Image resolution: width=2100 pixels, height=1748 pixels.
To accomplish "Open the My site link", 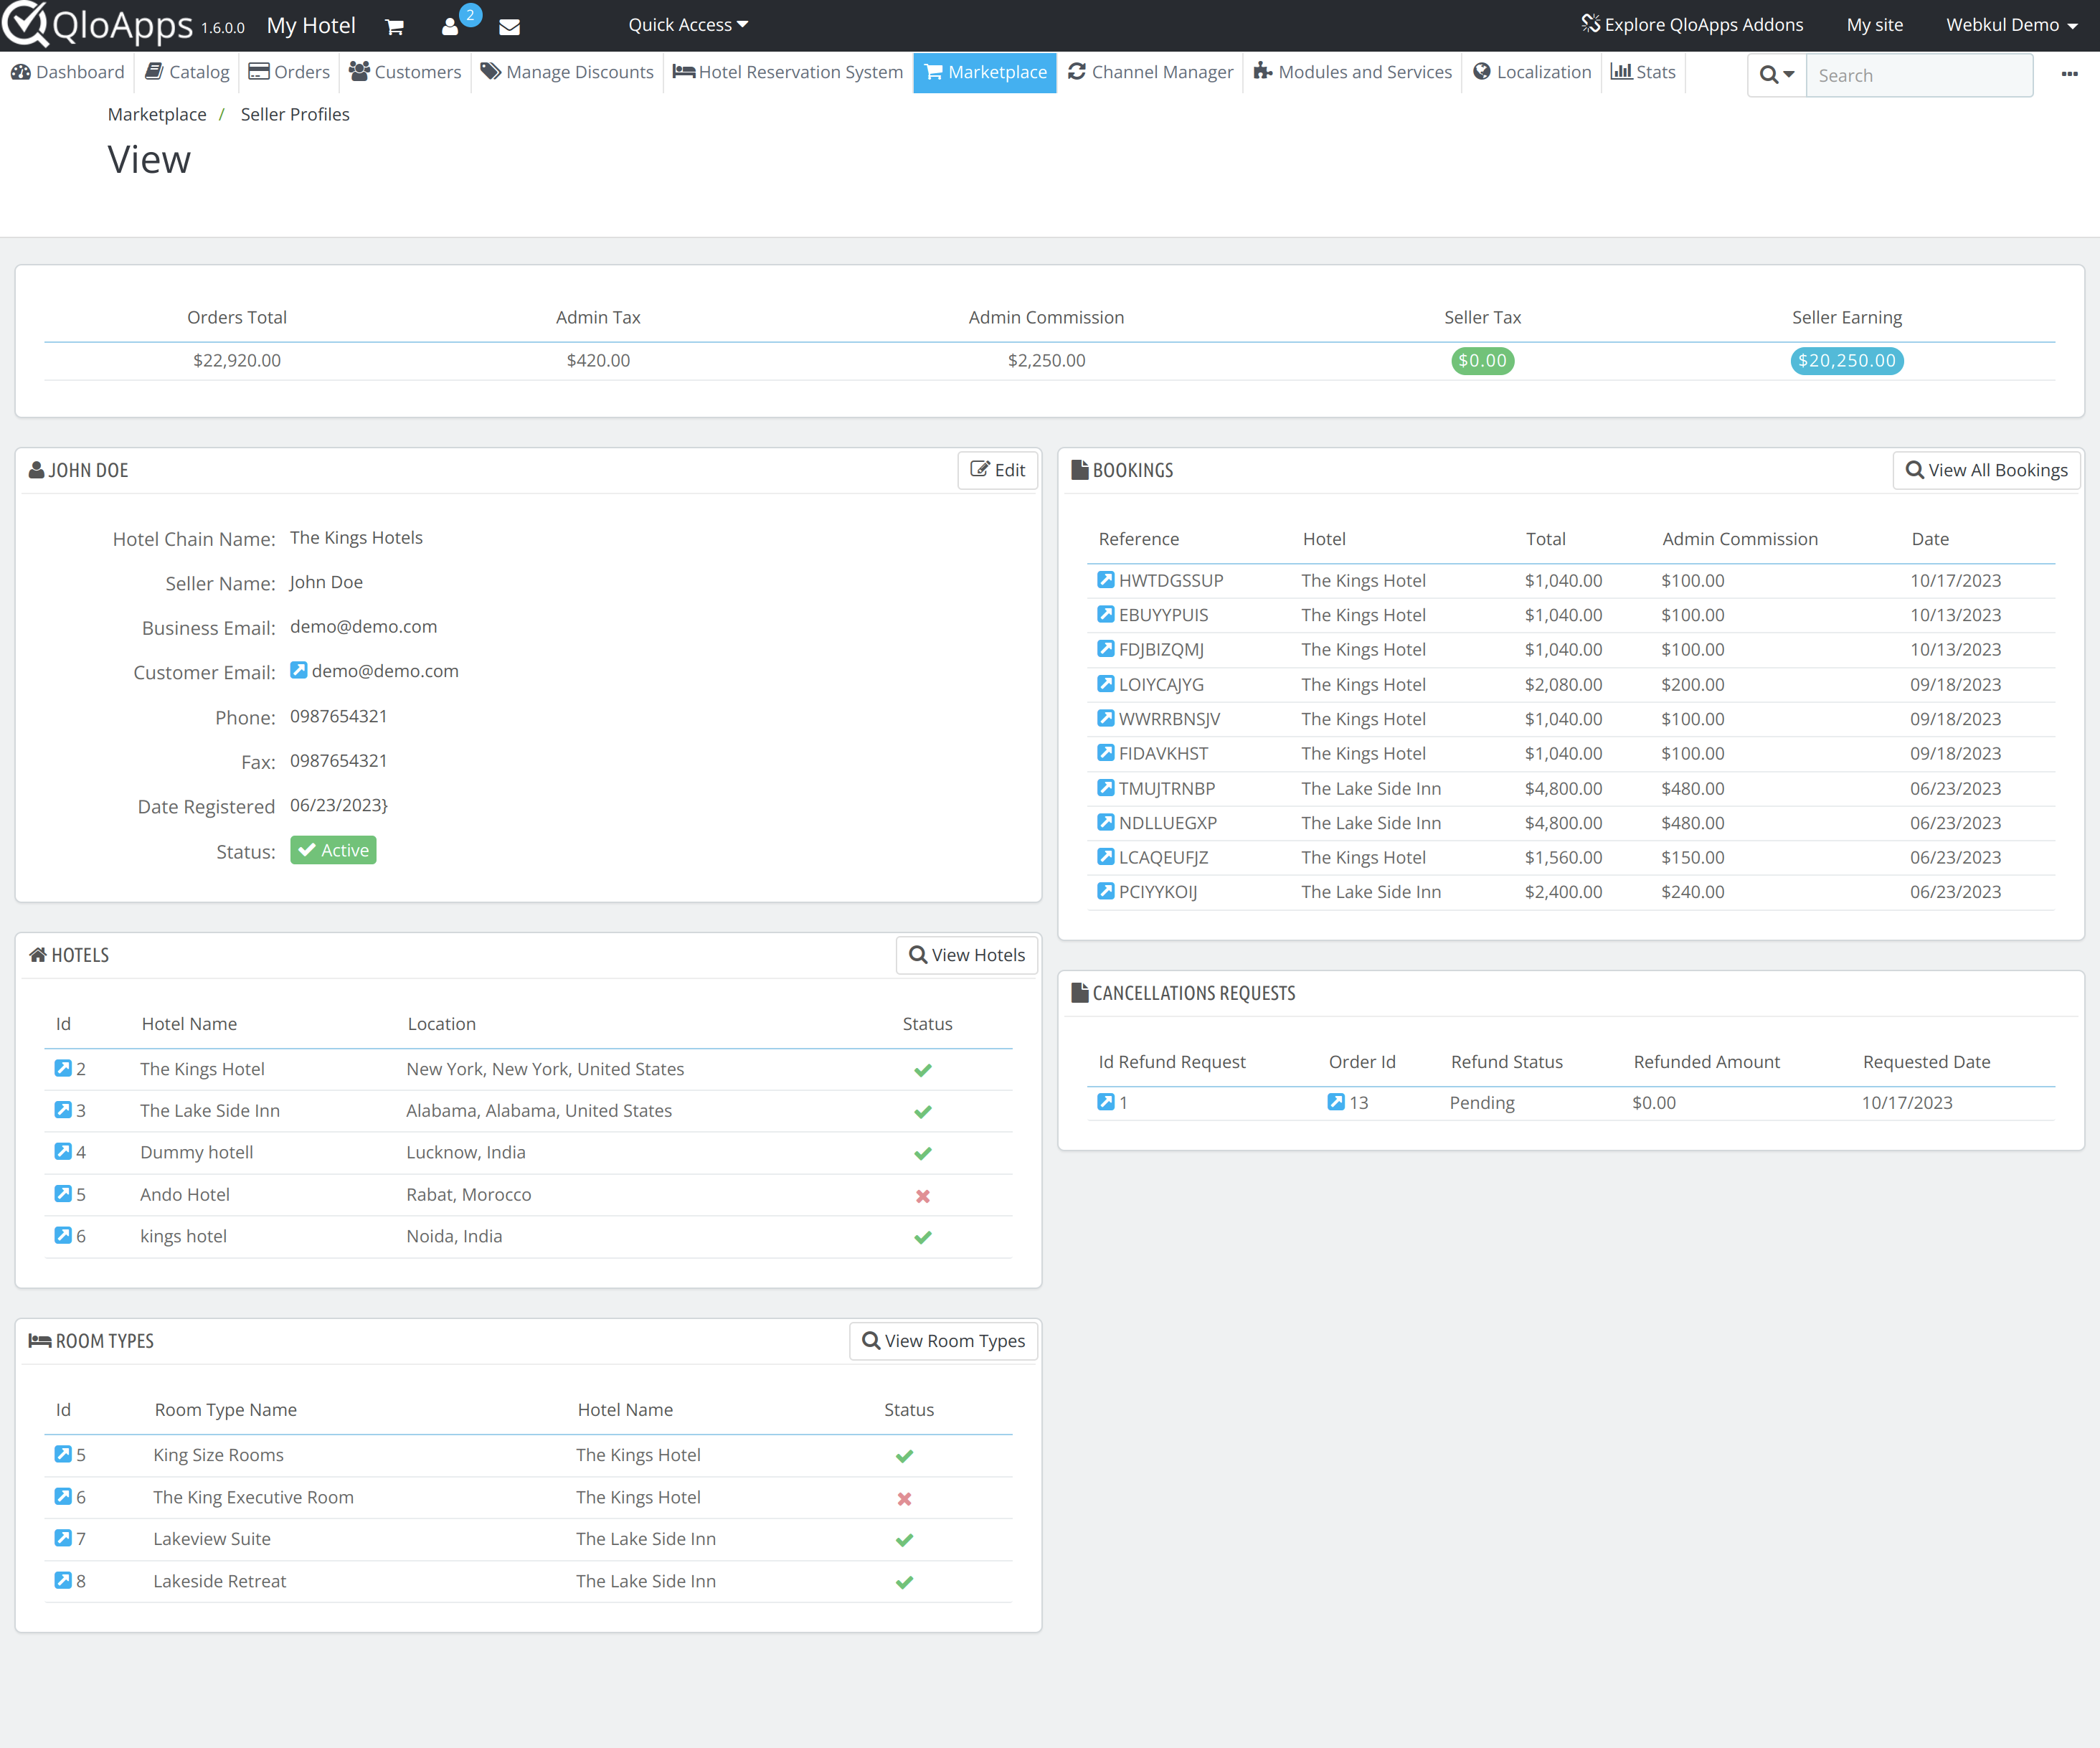I will [x=1874, y=25].
